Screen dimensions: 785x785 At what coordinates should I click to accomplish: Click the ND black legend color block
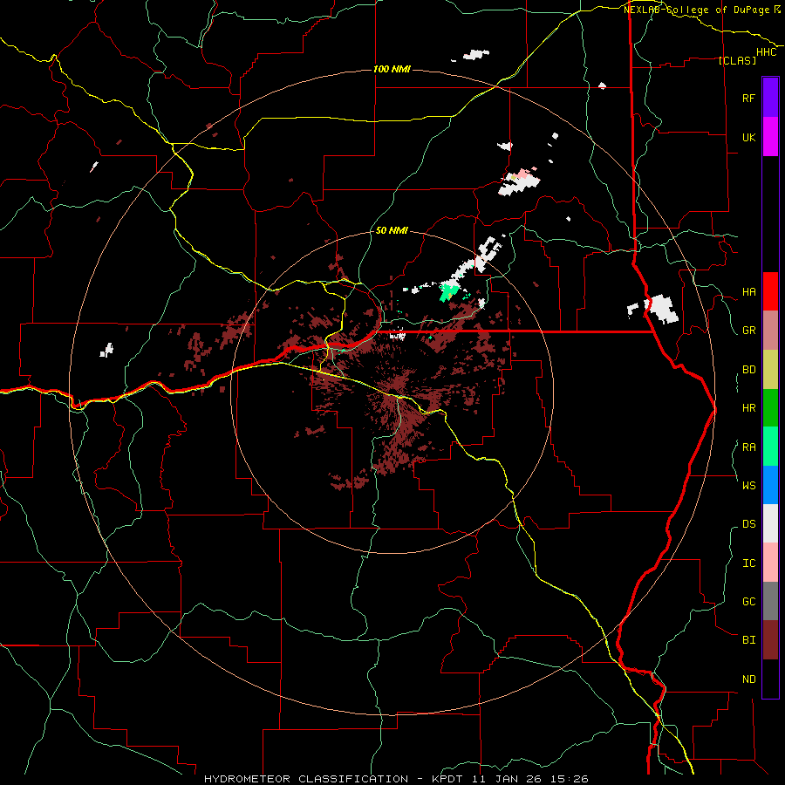pos(770,679)
